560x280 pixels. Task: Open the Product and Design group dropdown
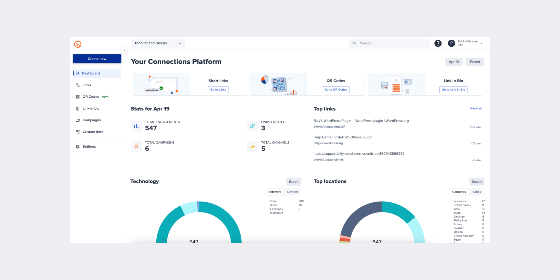point(158,43)
